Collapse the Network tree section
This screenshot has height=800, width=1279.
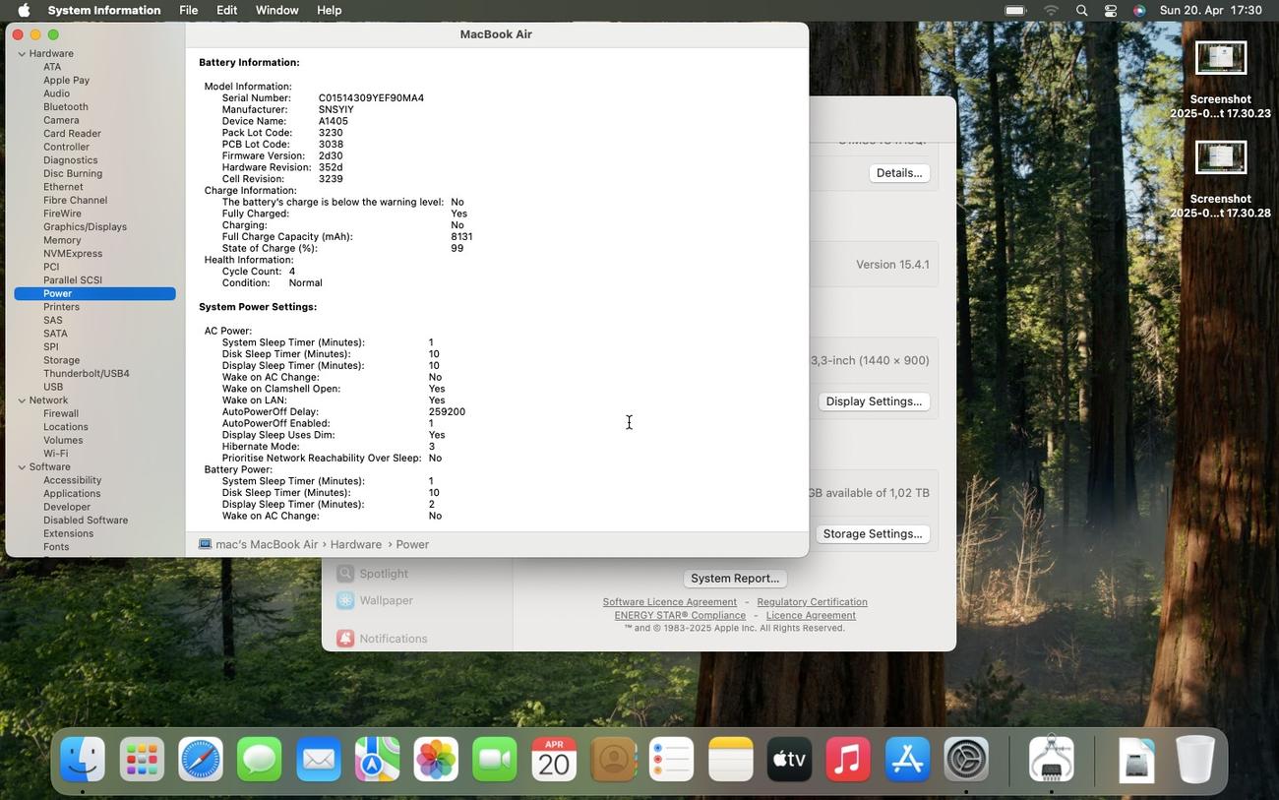point(22,400)
